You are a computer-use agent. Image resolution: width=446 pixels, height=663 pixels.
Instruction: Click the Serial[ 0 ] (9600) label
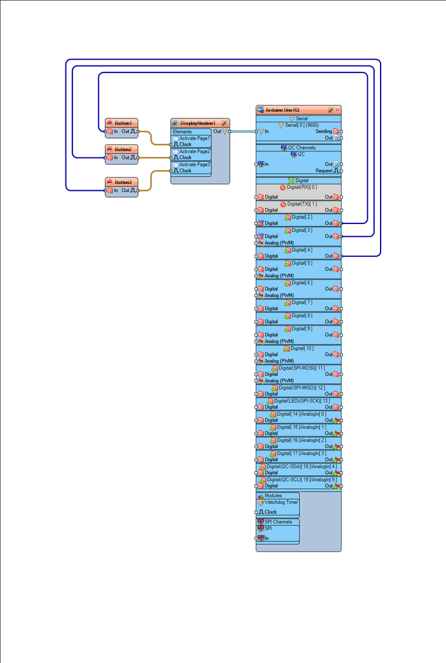coord(302,125)
